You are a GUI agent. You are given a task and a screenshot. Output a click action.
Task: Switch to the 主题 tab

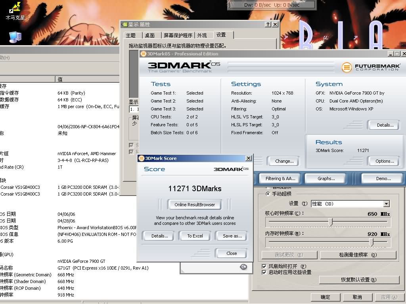coord(131,35)
